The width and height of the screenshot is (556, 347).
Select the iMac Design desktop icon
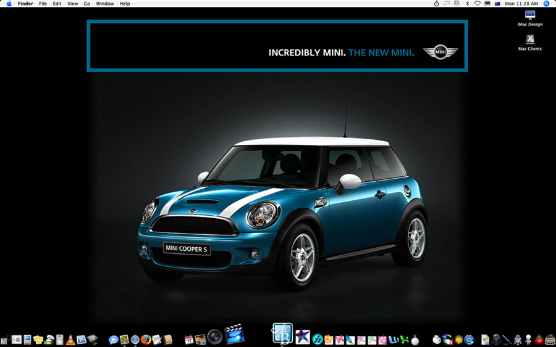click(x=530, y=15)
